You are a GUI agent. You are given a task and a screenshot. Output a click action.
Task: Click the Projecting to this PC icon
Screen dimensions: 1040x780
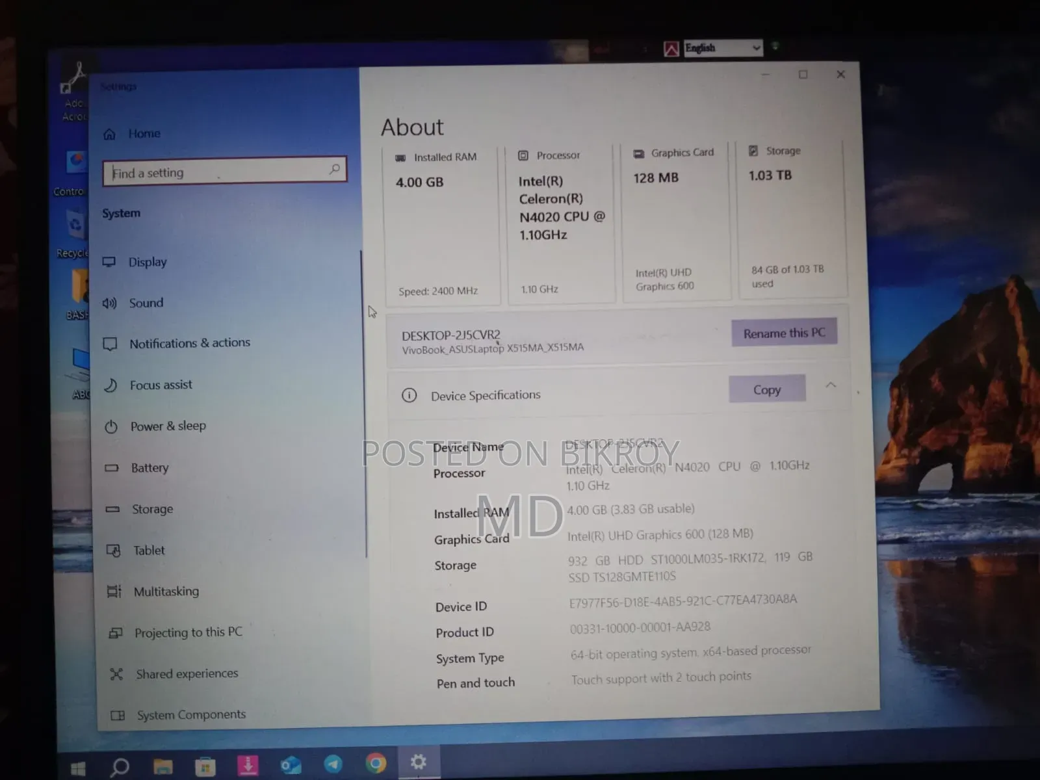click(x=116, y=633)
